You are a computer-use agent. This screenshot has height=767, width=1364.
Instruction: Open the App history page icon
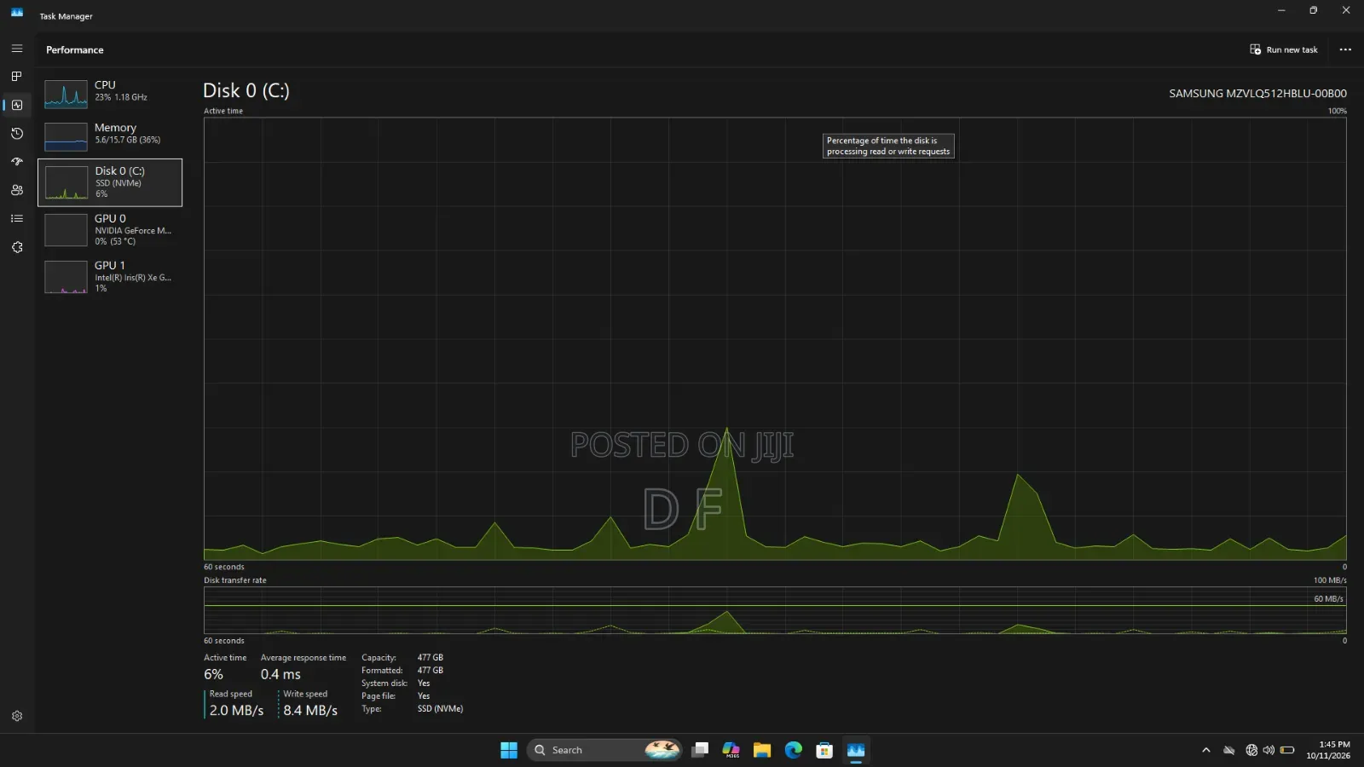pos(17,134)
